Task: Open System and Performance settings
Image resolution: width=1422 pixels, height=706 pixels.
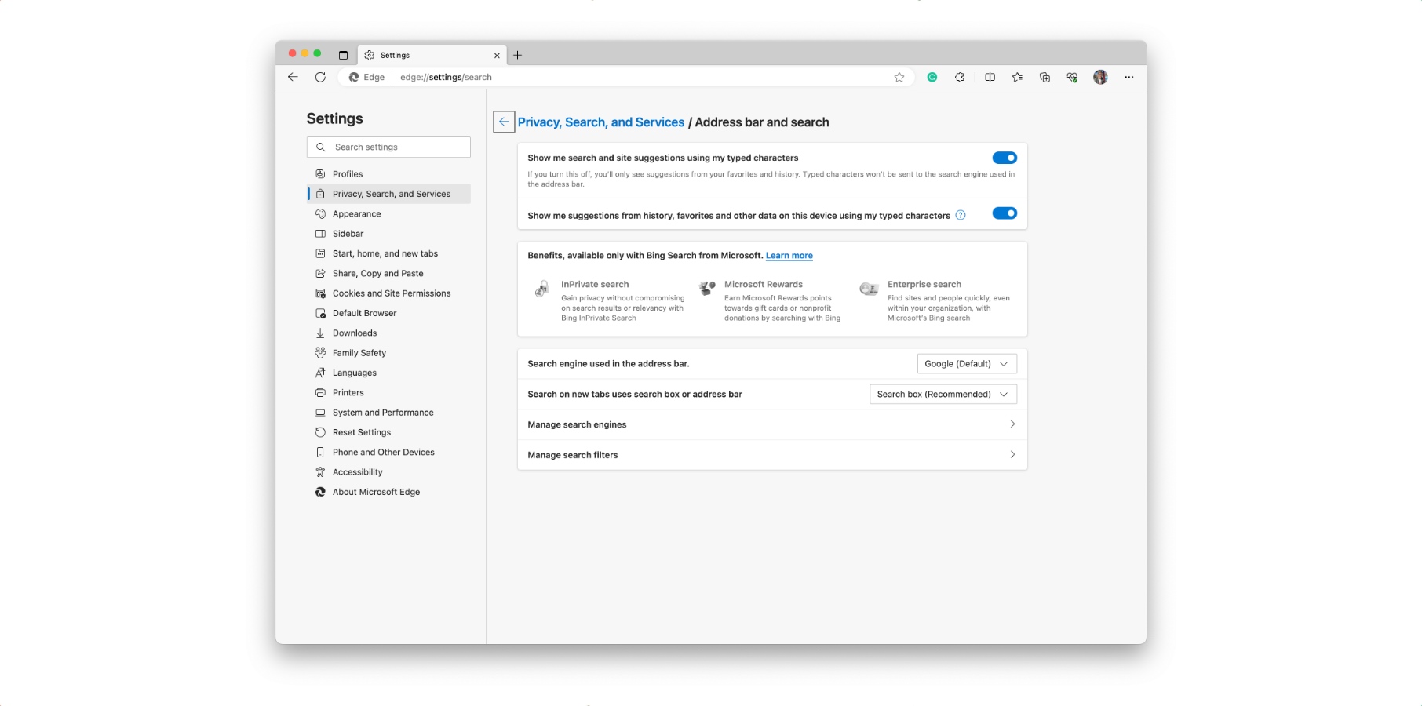Action: click(x=388, y=412)
